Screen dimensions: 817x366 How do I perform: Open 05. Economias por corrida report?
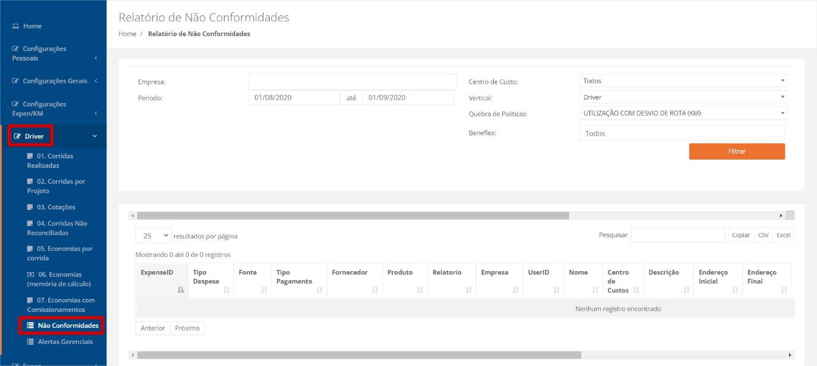coord(59,253)
